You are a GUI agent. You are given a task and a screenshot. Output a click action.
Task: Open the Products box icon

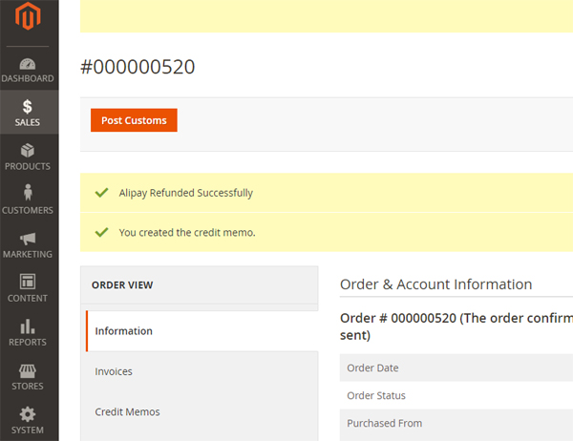click(28, 151)
